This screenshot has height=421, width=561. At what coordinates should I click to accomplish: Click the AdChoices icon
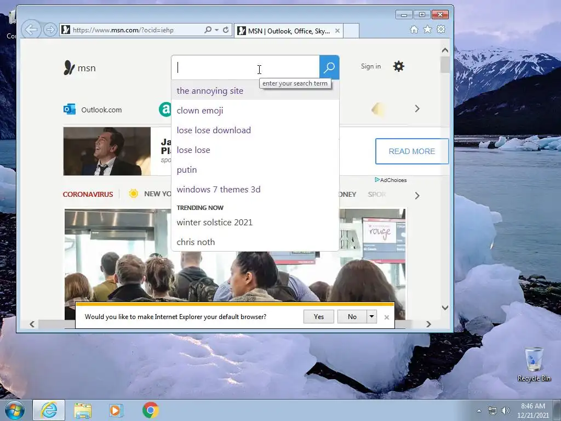tap(377, 180)
